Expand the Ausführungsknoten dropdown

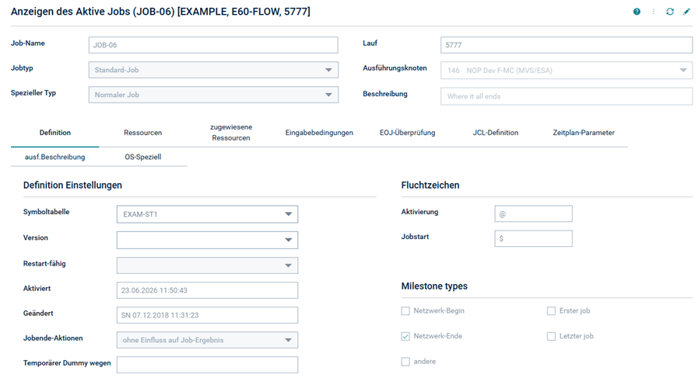[566, 70]
